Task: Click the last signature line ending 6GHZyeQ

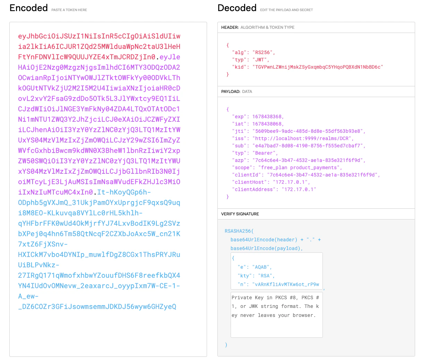Action: [x=97, y=307]
